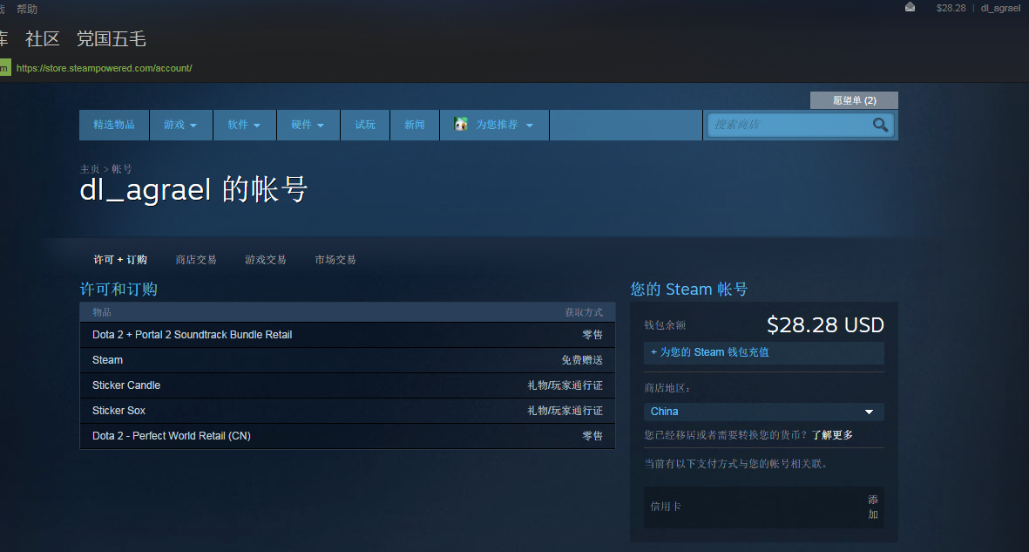Switch to the 许可 + 订购 tab
Screen dimensions: 1029x552
click(120, 260)
